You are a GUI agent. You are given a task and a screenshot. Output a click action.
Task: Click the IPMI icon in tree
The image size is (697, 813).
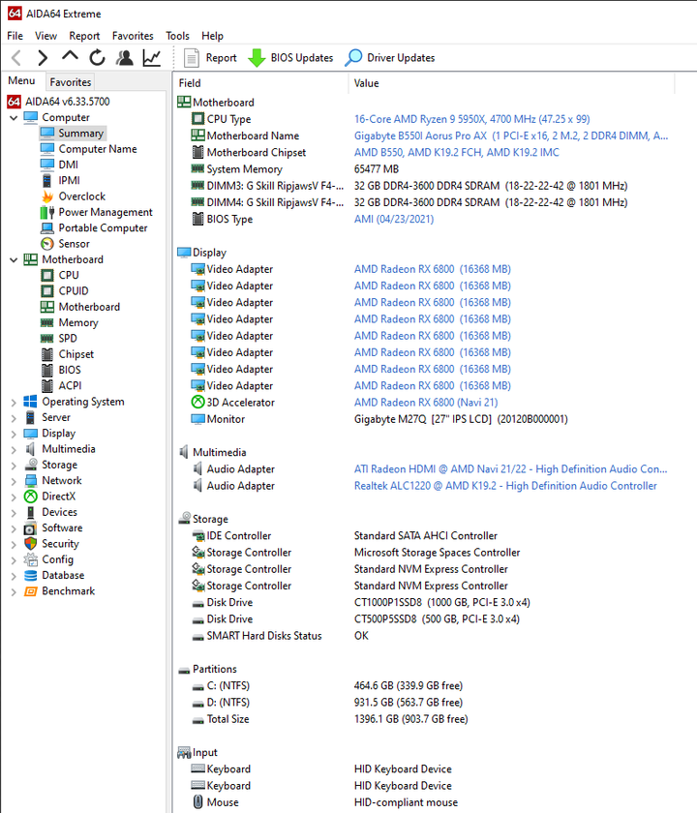click(47, 180)
